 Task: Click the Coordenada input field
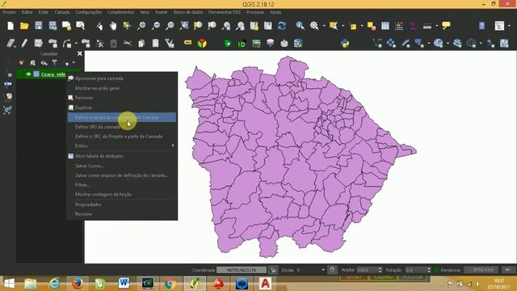click(242, 270)
